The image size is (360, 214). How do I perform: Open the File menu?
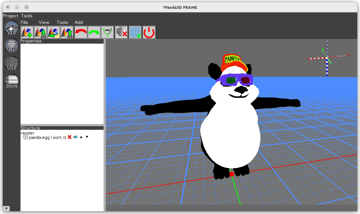[24, 22]
